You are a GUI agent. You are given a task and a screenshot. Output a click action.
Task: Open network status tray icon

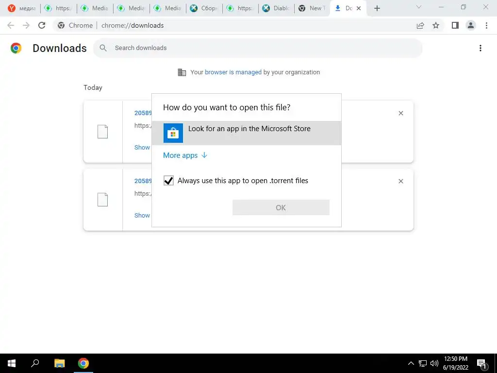click(423, 363)
